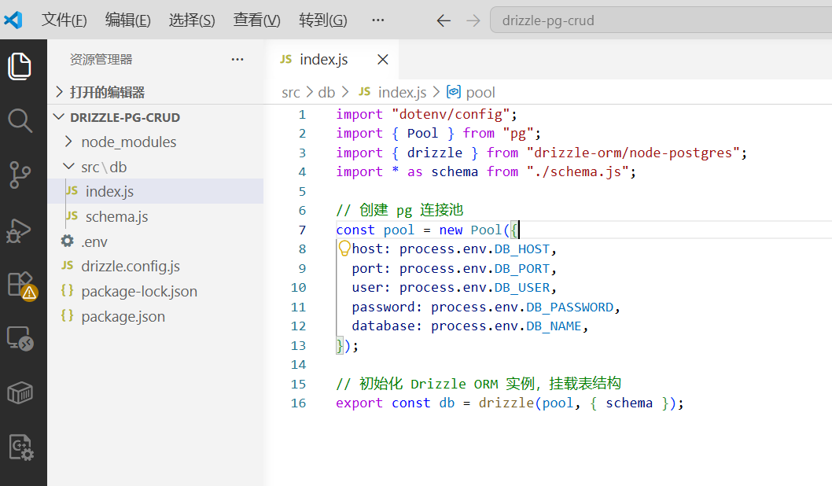Open the 查看(V) menu
Image resolution: width=832 pixels, height=486 pixels.
click(256, 20)
